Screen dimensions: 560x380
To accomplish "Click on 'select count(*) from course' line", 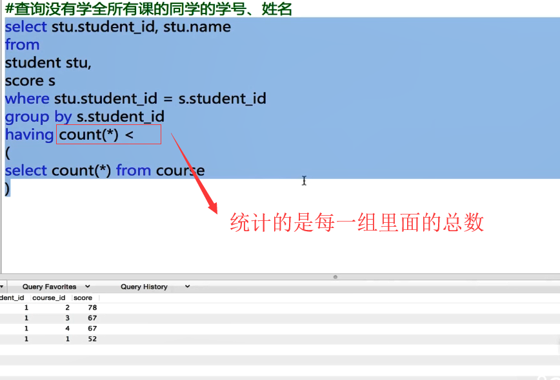I will point(105,171).
